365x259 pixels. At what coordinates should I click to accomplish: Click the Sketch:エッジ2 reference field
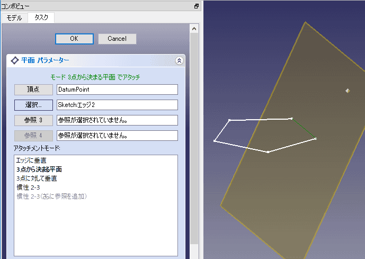[117, 105]
